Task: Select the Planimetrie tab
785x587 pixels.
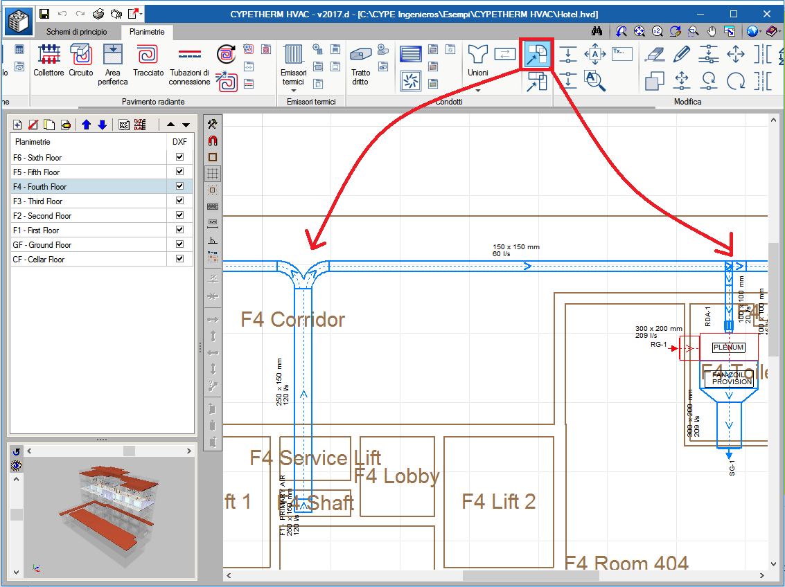Action: 147,32
